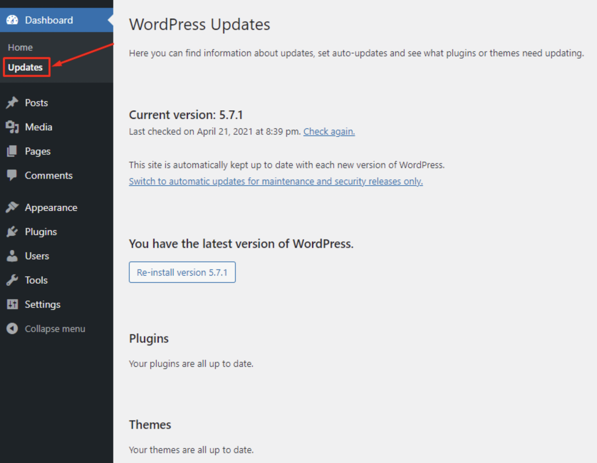Click 'Your themes are all up to date' text
597x463 pixels.
point(191,450)
